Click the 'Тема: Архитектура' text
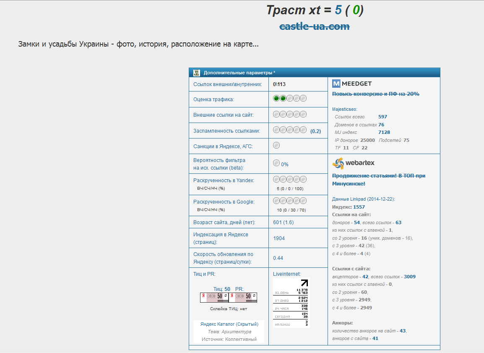484x353 pixels. point(229,332)
